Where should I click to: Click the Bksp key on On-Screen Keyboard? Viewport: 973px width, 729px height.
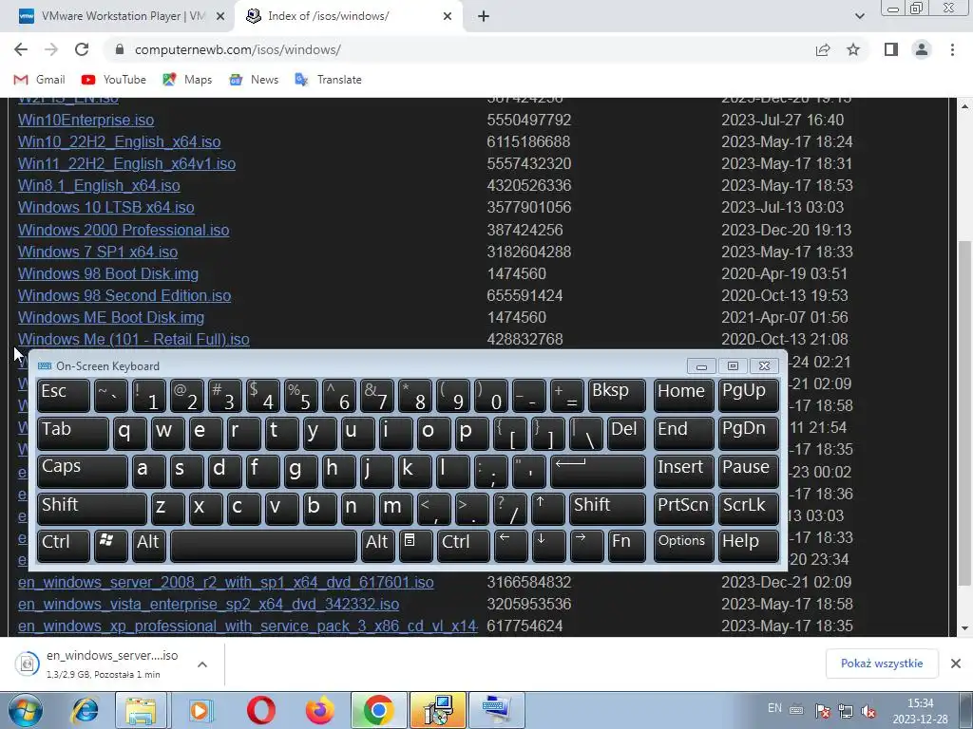(x=616, y=396)
